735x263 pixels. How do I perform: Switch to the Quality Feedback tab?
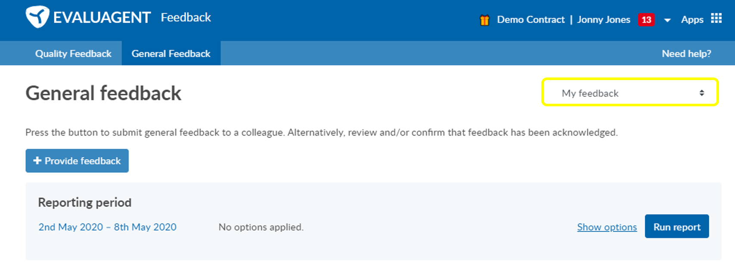[73, 53]
